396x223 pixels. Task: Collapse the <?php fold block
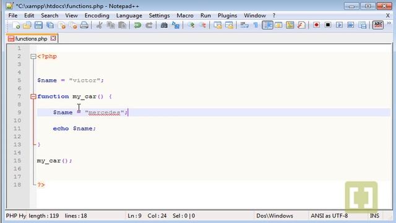point(33,56)
